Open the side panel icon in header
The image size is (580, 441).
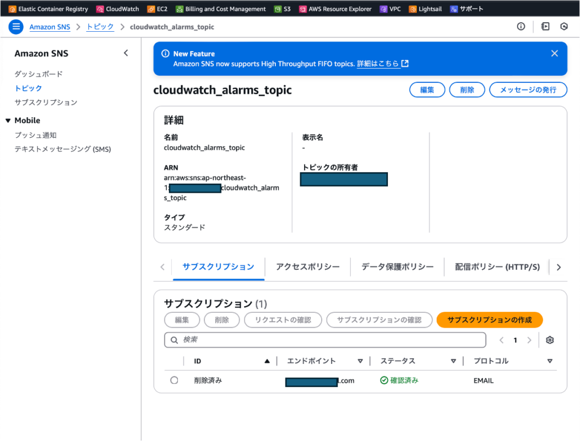[545, 26]
